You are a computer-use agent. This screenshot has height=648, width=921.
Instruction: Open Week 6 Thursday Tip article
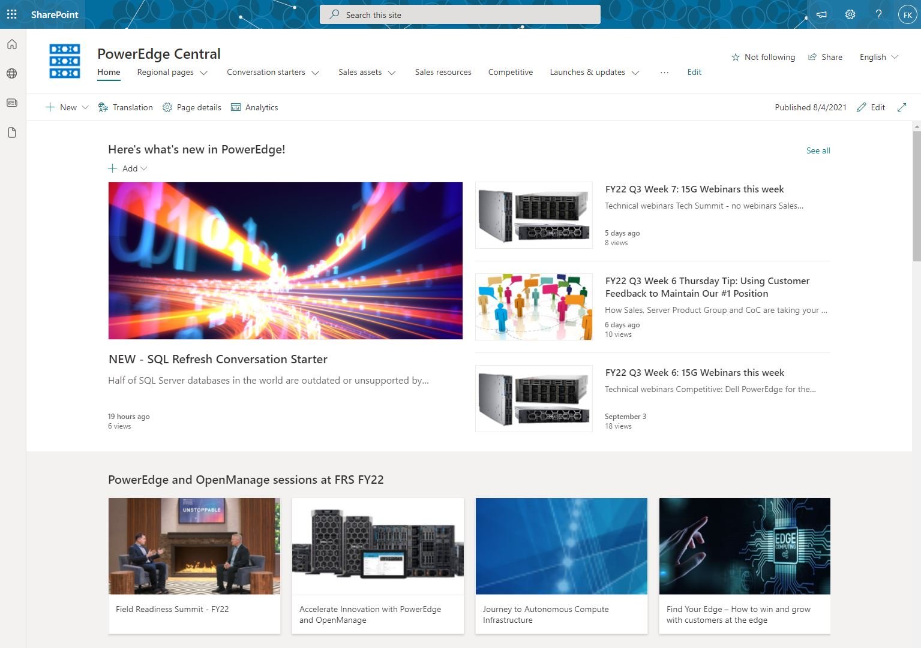tap(707, 287)
